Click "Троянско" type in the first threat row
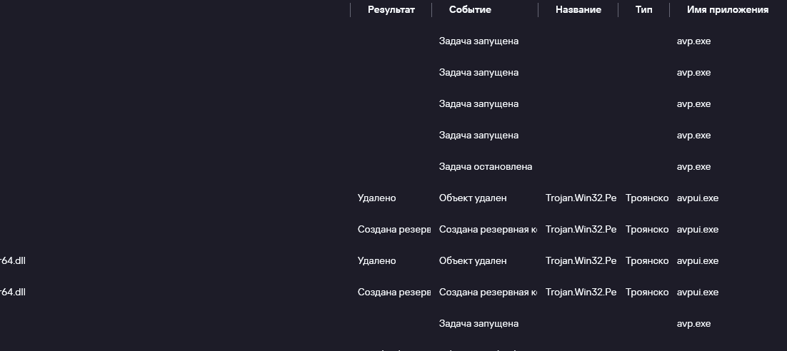Image resolution: width=787 pixels, height=351 pixels. tap(647, 198)
